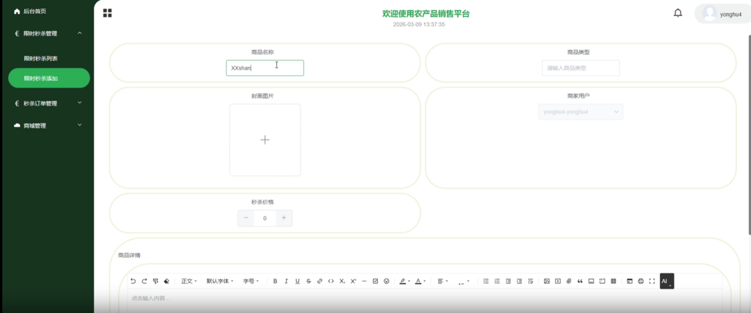Viewport: 751px width, 313px height.
Task: Collapse the 限时秒杀管理 sidebar menu
Action: coord(47,34)
